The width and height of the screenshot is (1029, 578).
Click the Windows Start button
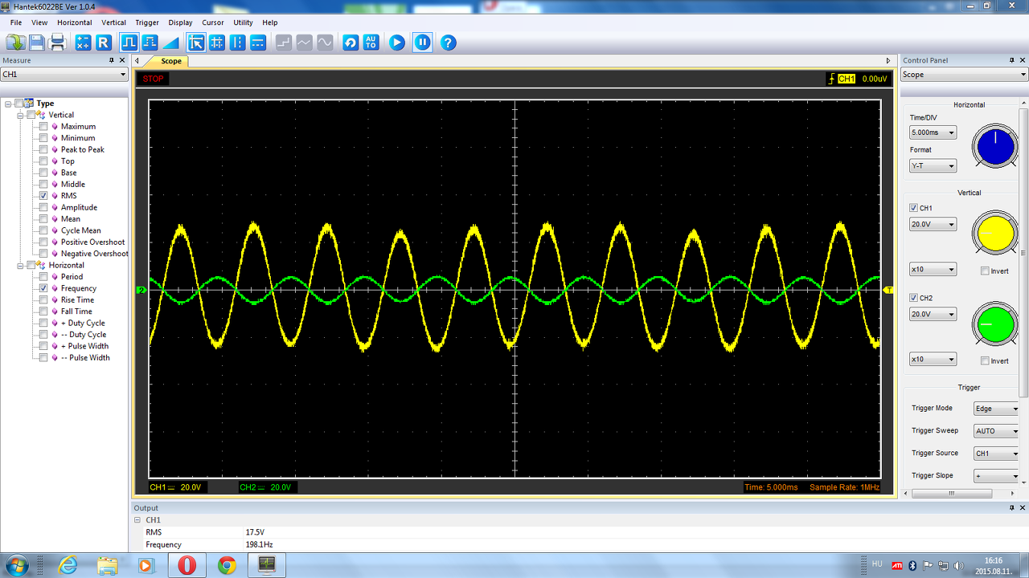tap(17, 565)
